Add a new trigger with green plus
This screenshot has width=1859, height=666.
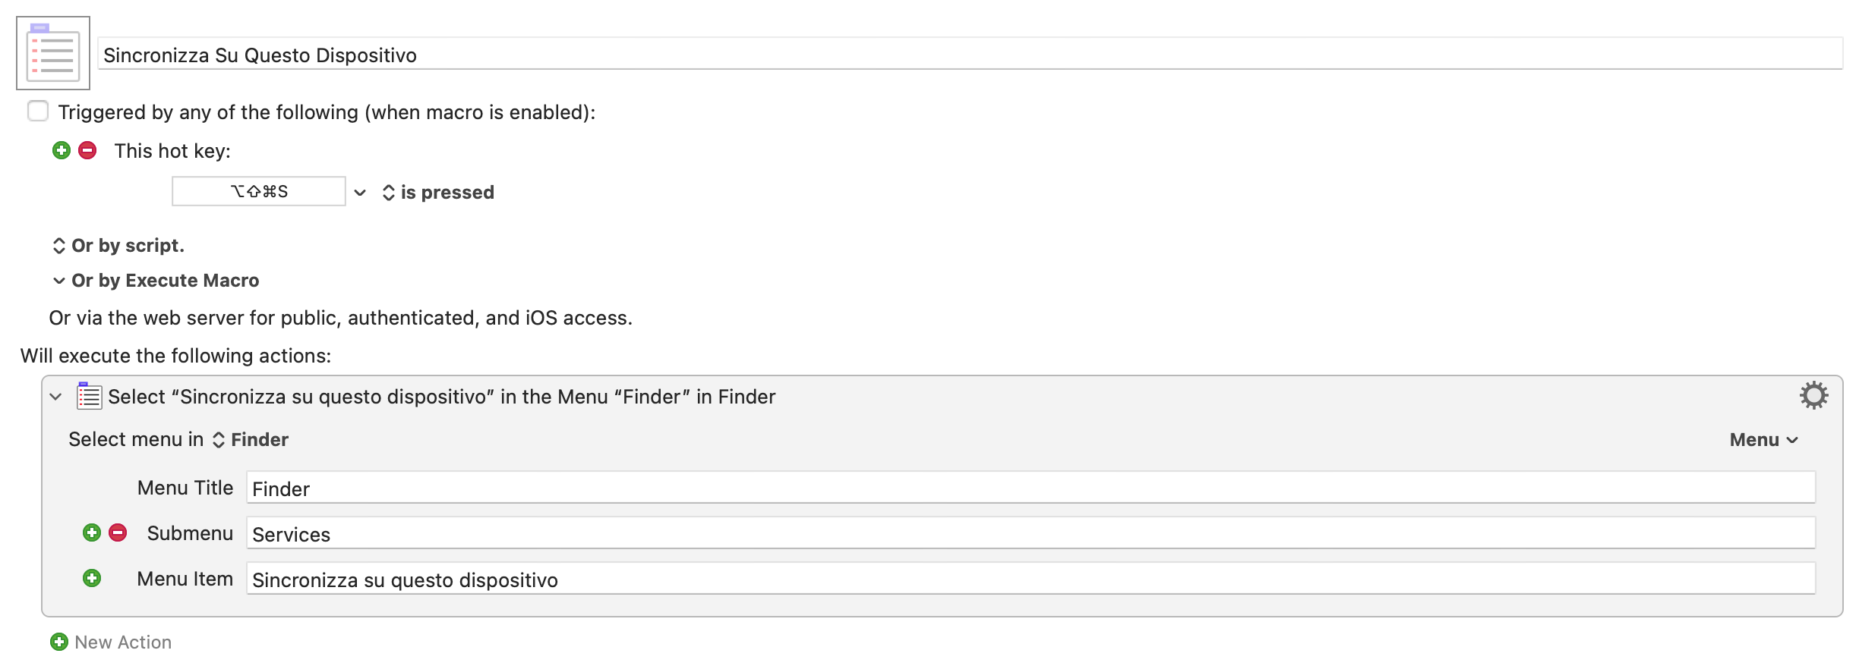(62, 150)
